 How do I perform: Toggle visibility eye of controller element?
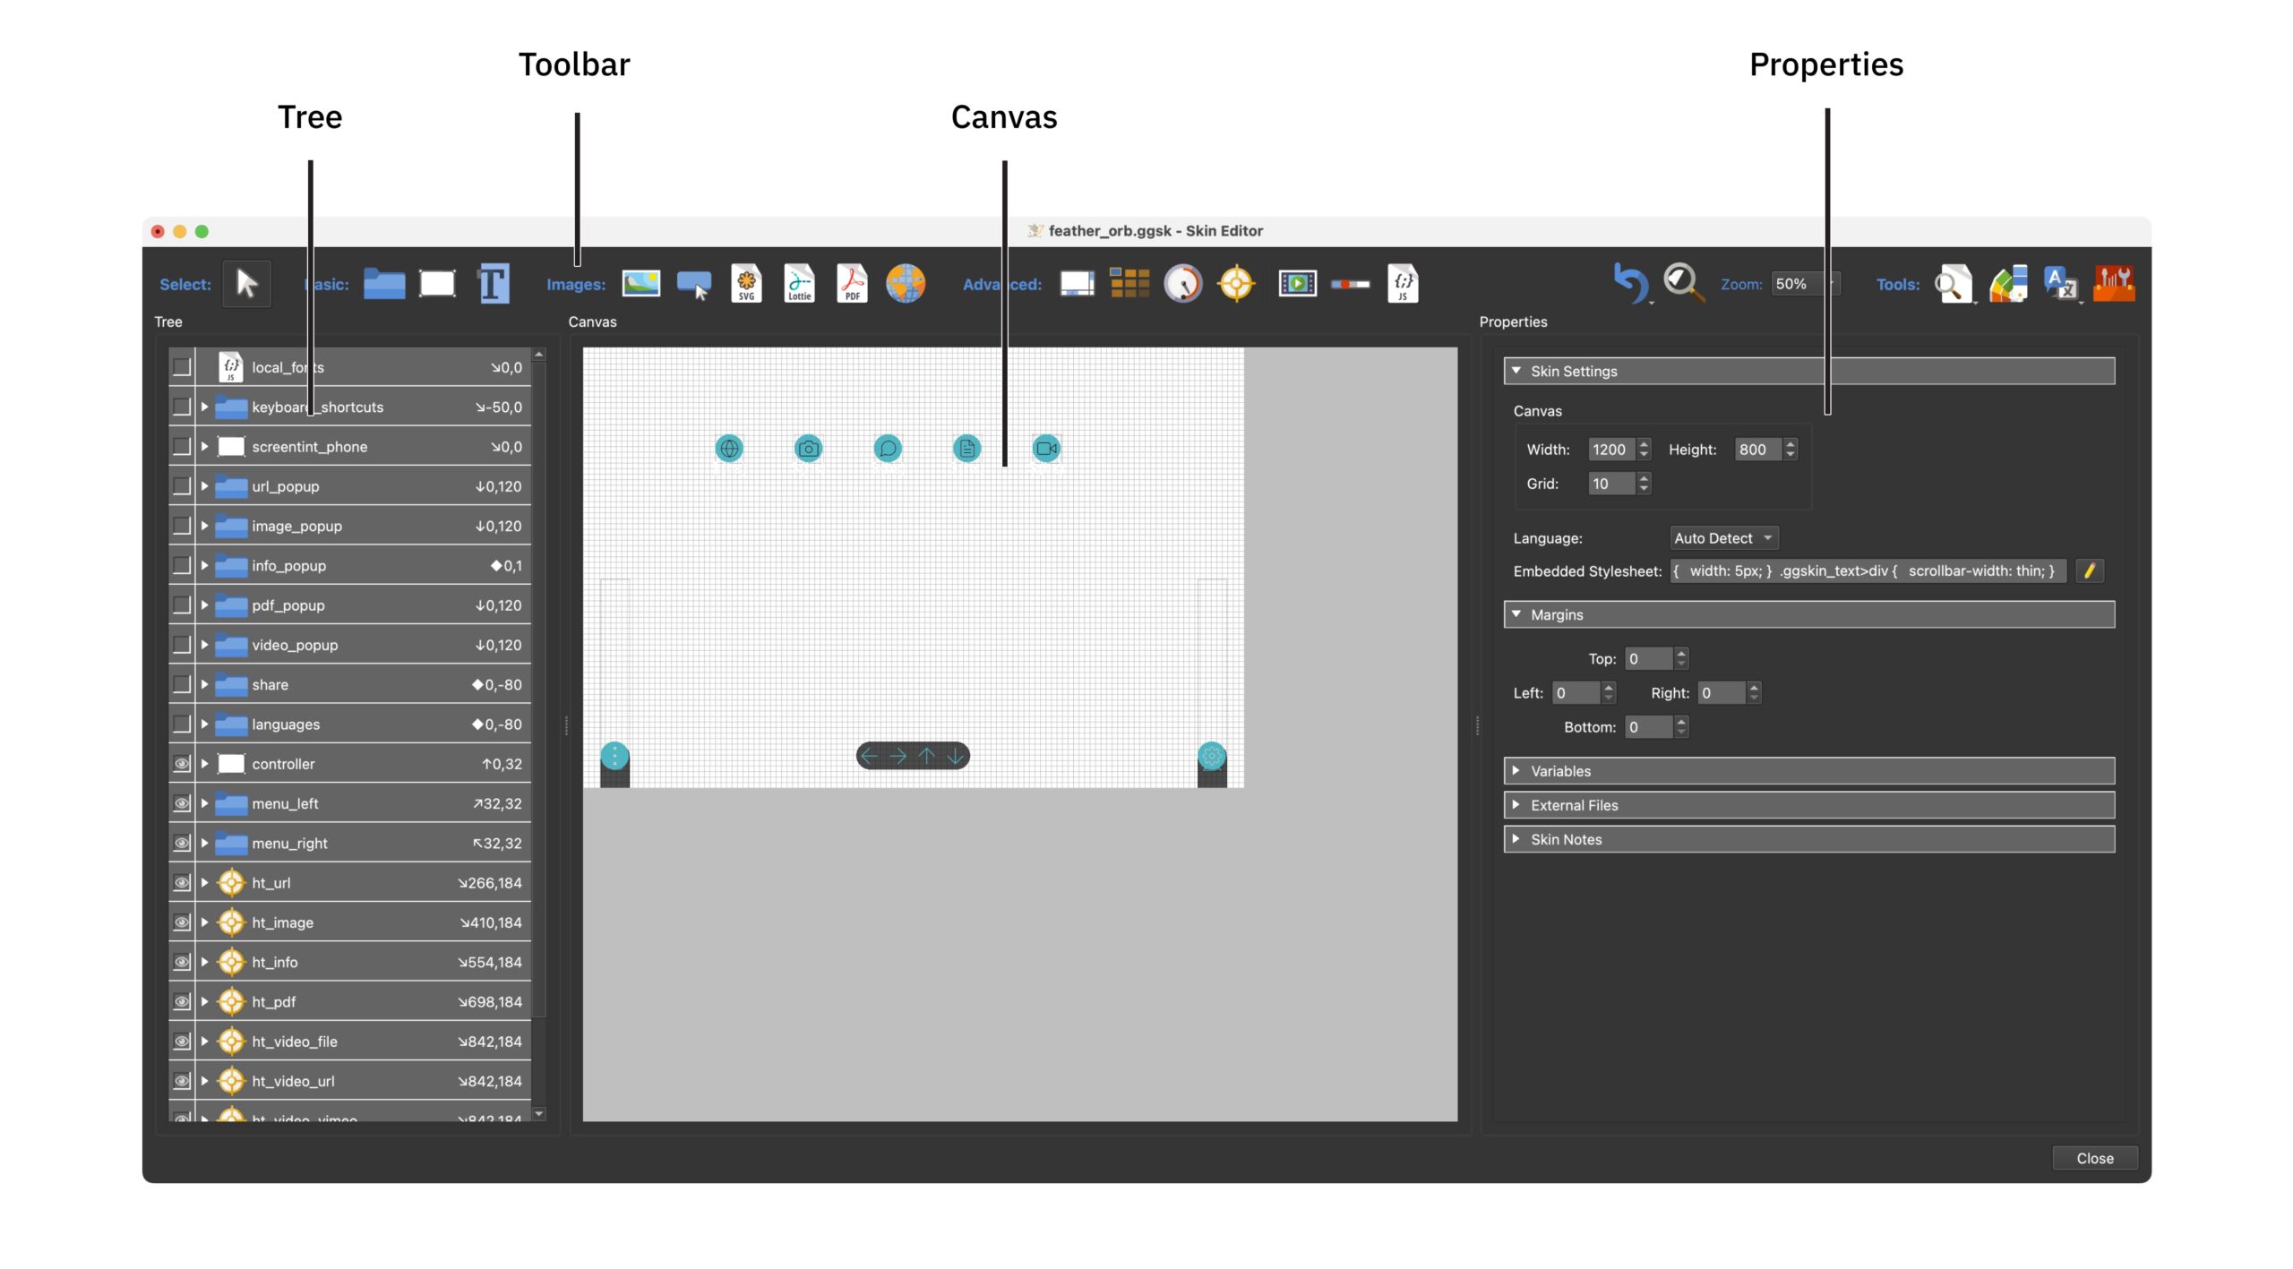point(182,764)
